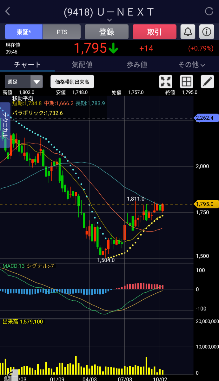Viewport: 219px width, 381px height.
Task: Open the 週足 timeframe dropdown
Action: pyautogui.click(x=24, y=82)
